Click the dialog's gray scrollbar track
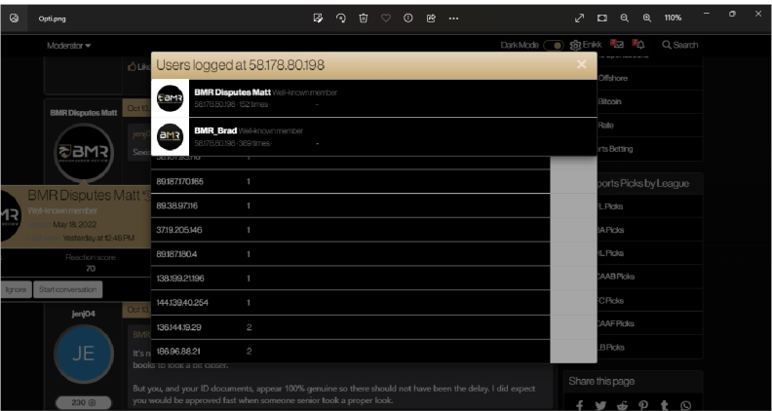This screenshot has height=411, width=772. 573,259
